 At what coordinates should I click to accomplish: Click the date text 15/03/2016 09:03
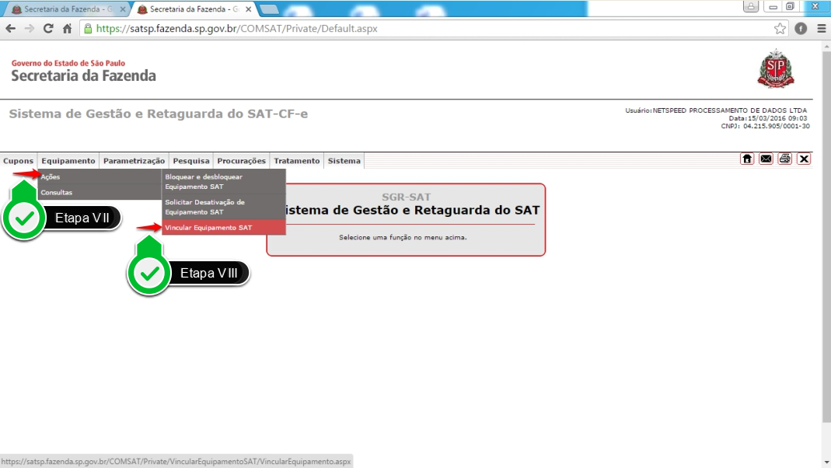pyautogui.click(x=777, y=118)
